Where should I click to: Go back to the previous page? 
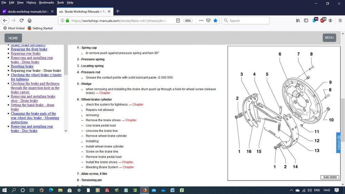coord(5,20)
